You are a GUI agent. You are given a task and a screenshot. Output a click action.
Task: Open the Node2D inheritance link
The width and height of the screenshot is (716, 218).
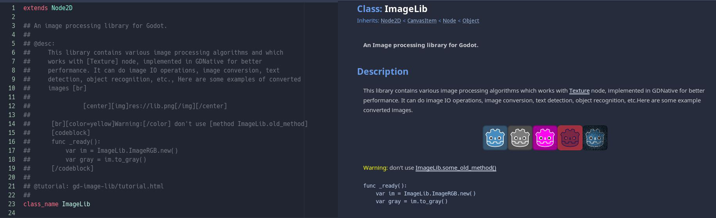click(391, 21)
